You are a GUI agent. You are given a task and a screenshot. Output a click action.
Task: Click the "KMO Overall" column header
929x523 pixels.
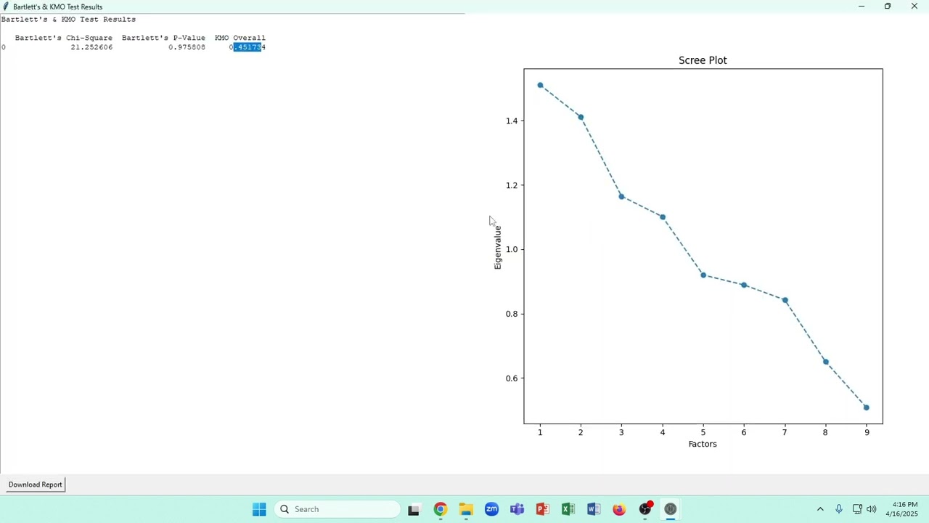point(240,38)
